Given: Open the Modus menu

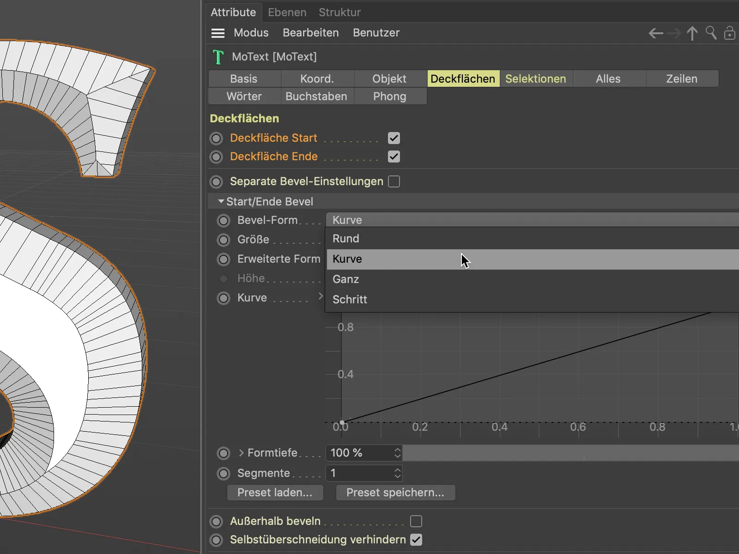Looking at the screenshot, I should click(x=251, y=33).
